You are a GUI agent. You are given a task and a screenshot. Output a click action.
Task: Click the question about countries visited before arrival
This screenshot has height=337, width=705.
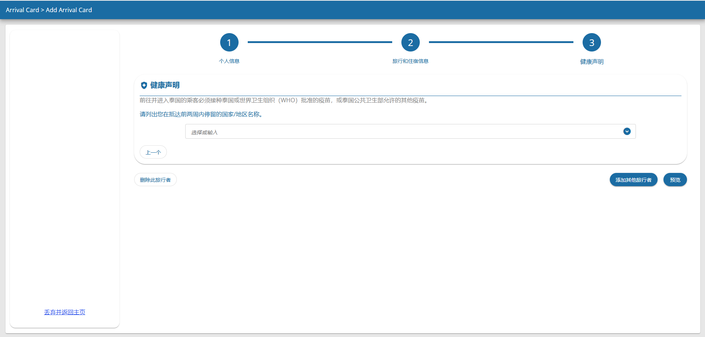[201, 114]
